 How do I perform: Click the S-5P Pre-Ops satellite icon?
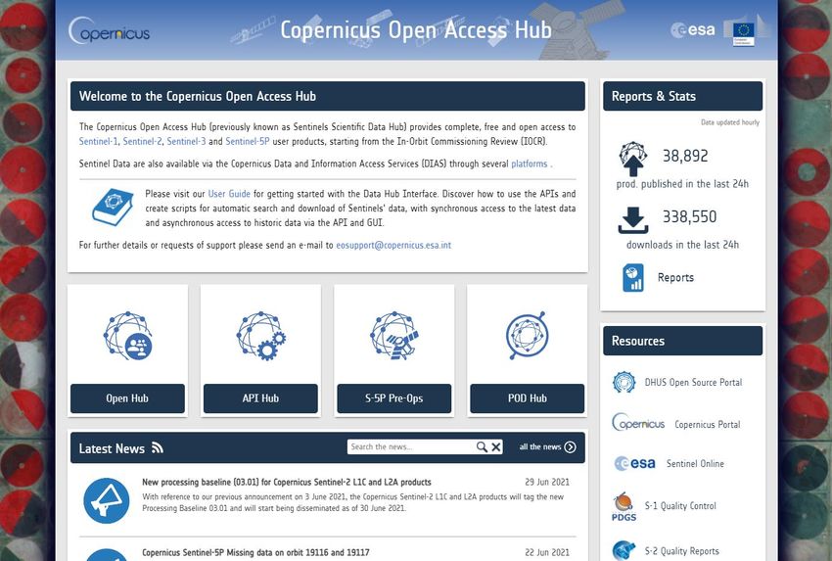click(394, 336)
